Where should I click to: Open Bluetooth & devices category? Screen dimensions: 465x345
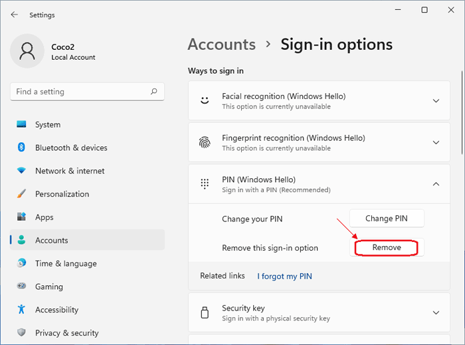point(87,148)
